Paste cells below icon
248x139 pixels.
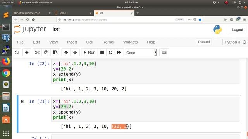[55, 53]
